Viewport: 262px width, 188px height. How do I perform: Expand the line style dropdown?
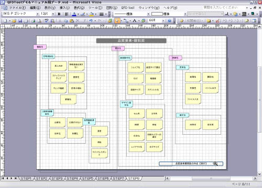click(148, 14)
